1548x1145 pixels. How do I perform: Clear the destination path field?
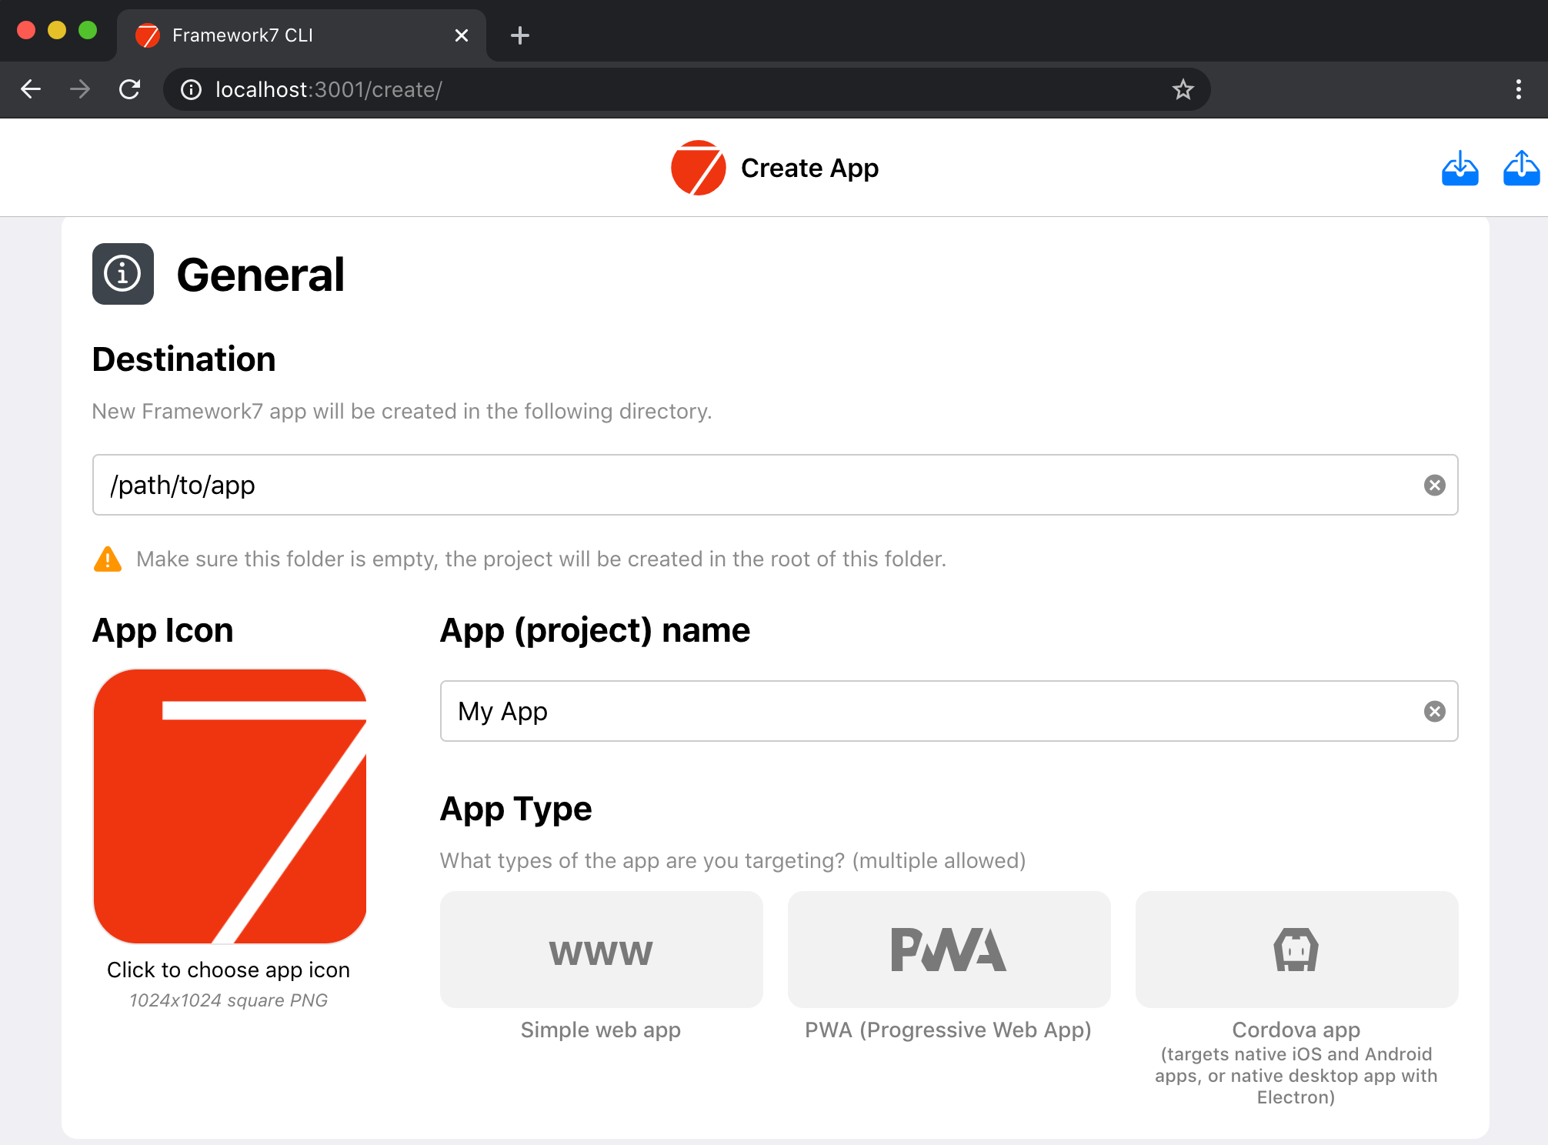click(1434, 485)
